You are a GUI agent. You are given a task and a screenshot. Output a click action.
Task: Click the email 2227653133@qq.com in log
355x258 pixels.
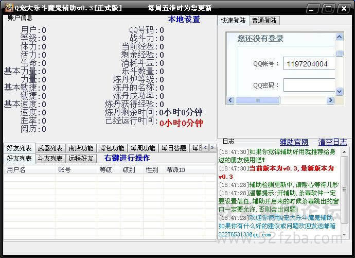coord(244,234)
